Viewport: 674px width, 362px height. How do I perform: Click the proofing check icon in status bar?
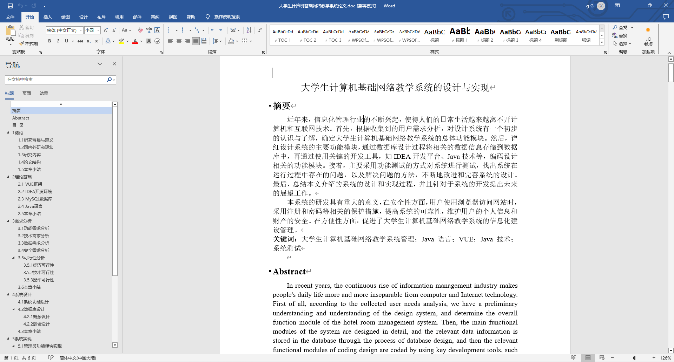tap(51, 358)
